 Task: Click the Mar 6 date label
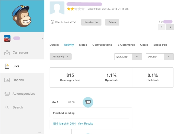point(55,102)
